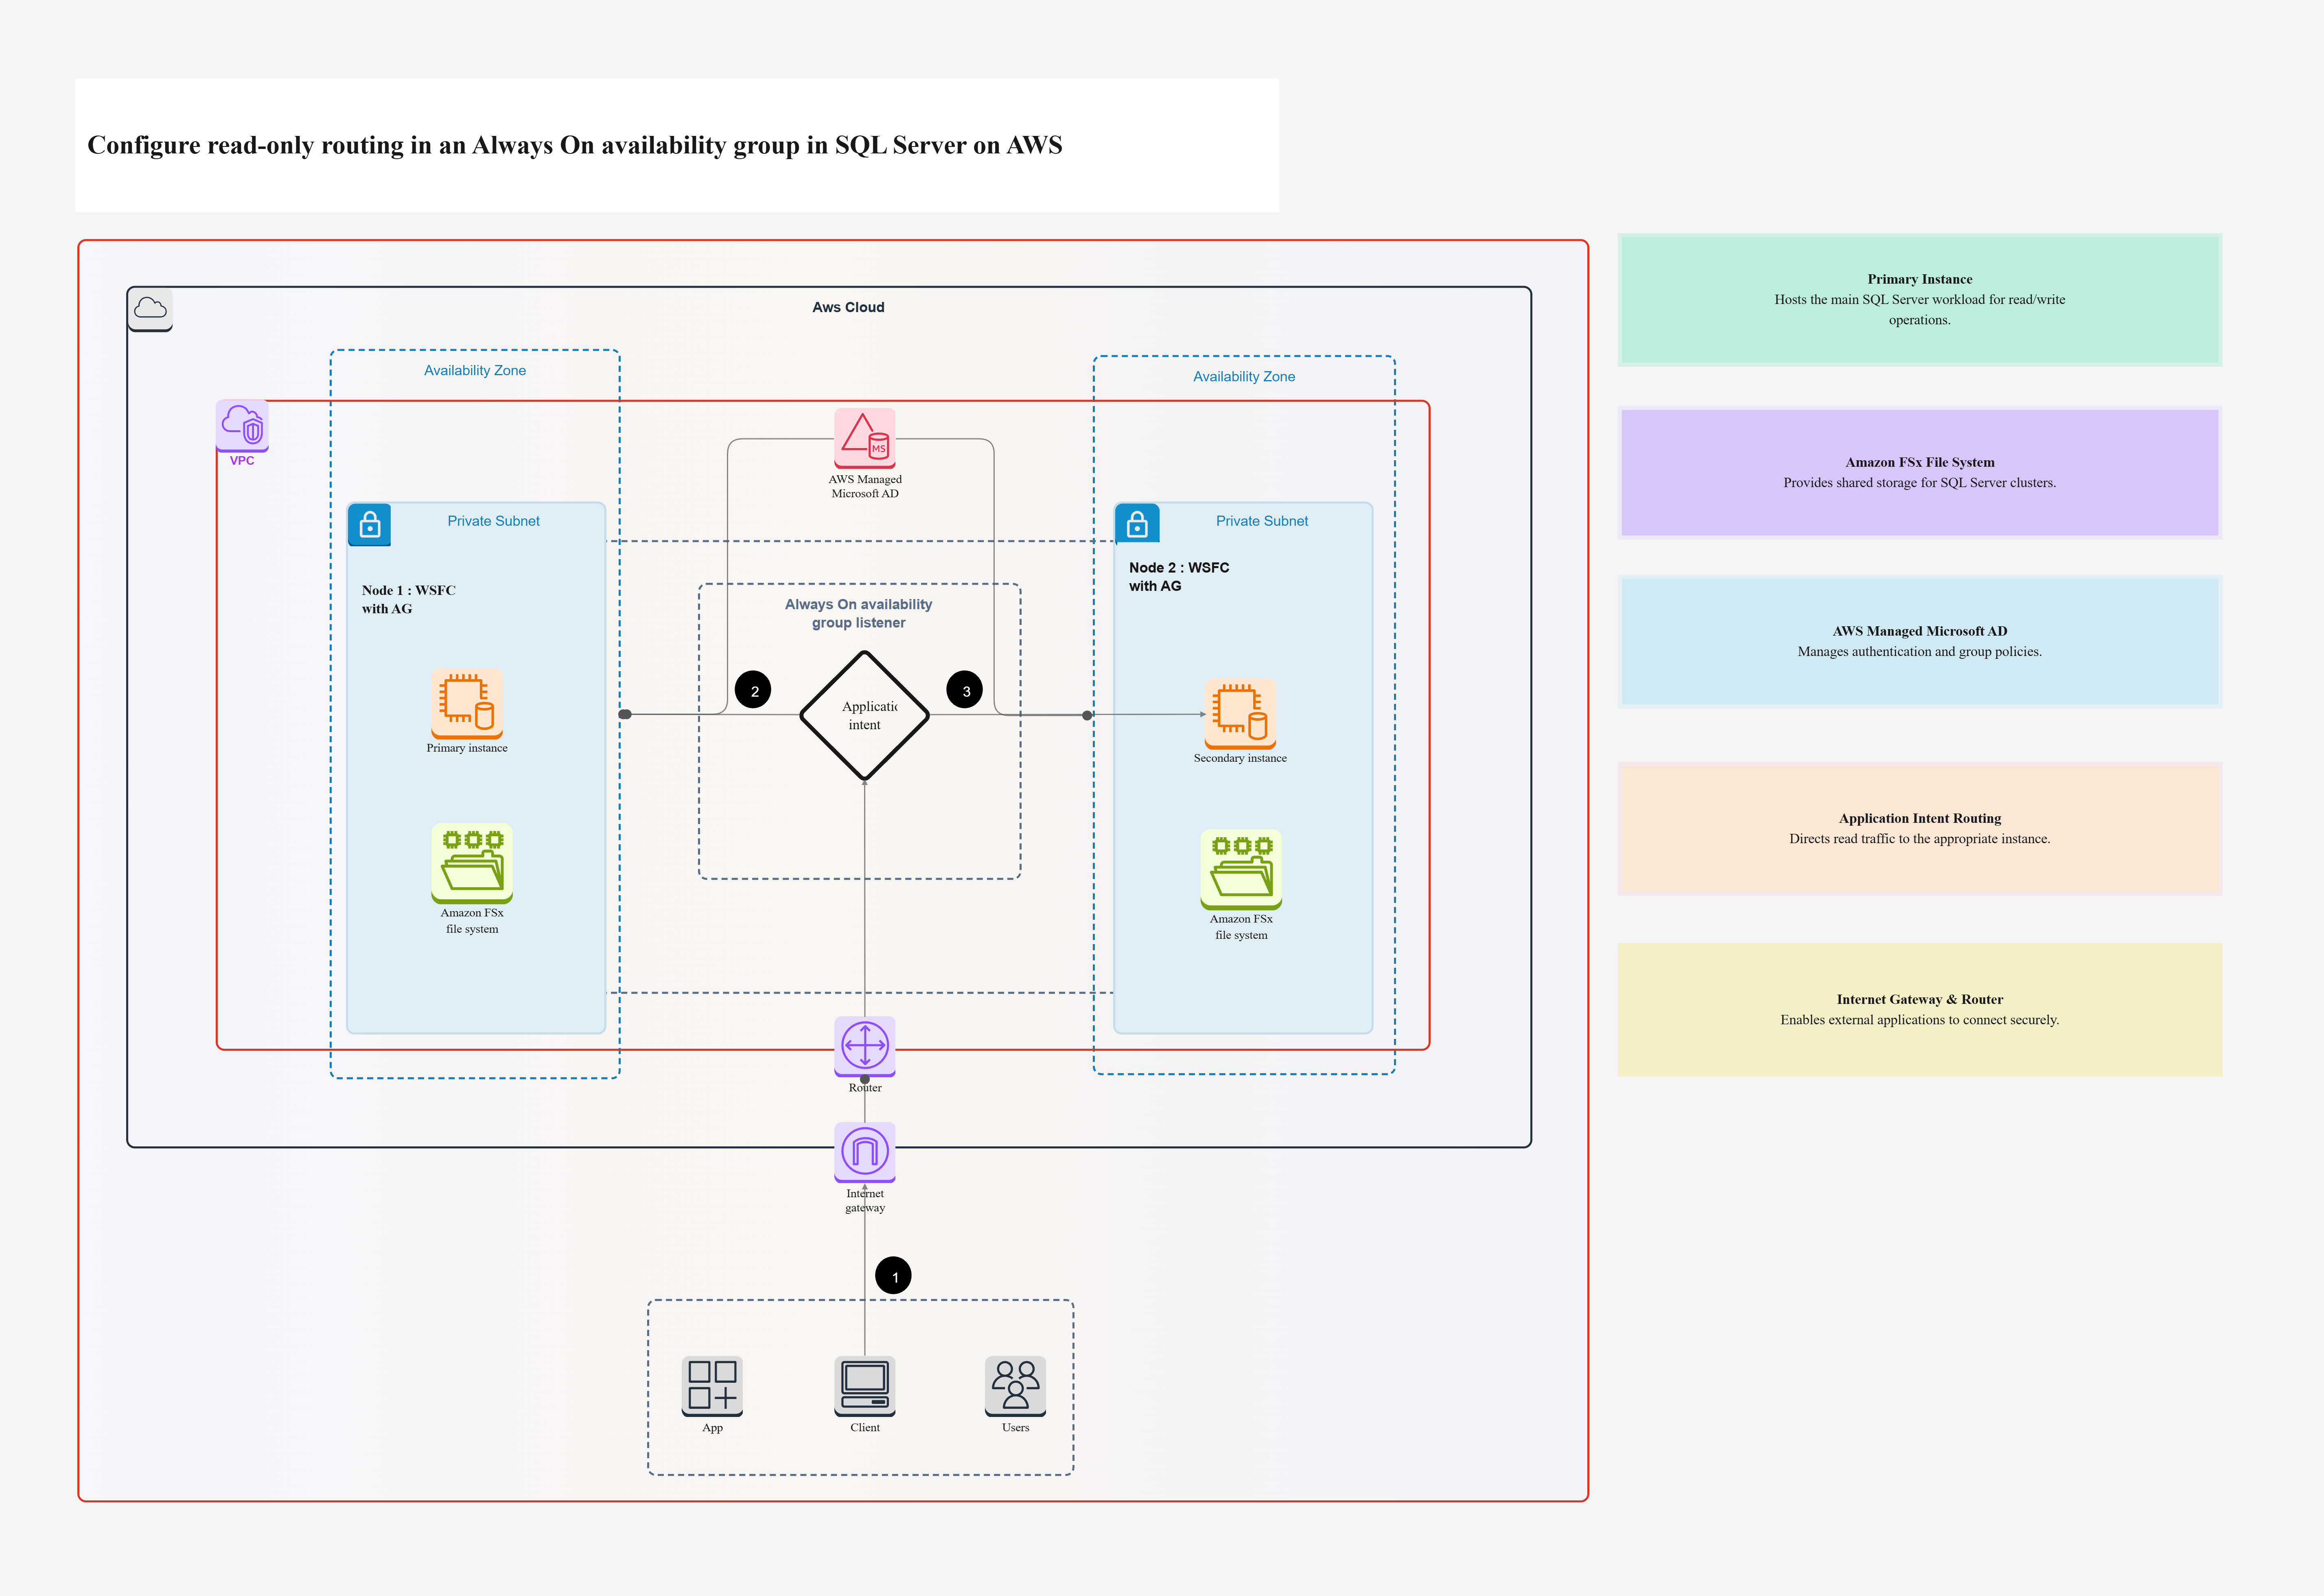Click the right 'Private Subnet' label
Image resolution: width=2324 pixels, height=1596 pixels.
point(1262,521)
